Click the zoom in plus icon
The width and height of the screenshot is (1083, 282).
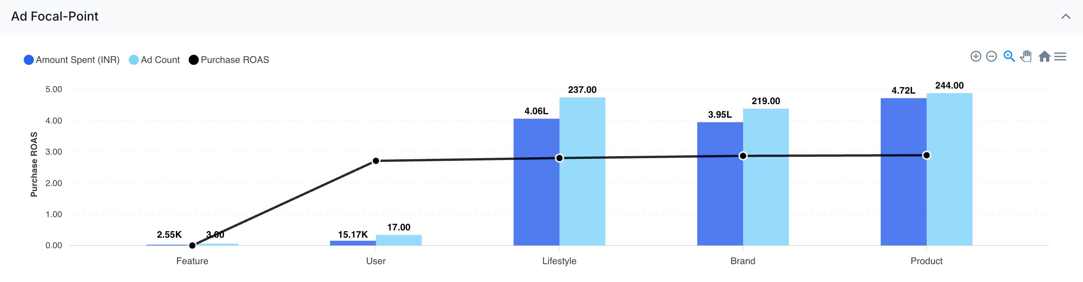click(x=975, y=56)
